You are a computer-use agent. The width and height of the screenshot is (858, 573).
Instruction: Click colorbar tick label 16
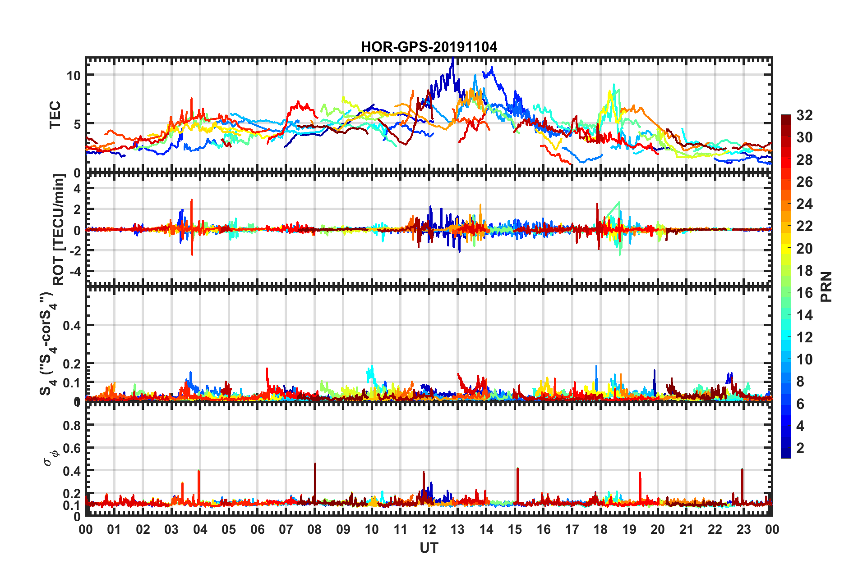(x=804, y=293)
